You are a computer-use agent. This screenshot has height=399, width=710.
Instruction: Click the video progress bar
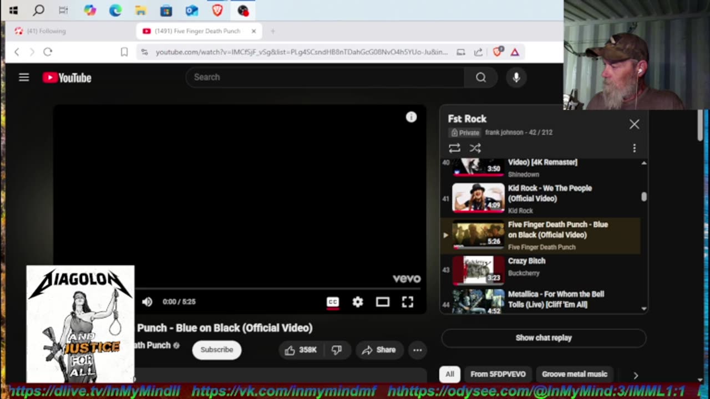(x=277, y=288)
